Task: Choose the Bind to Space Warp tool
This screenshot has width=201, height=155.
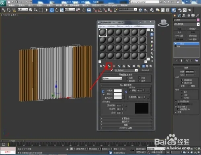Action: pos(14,10)
